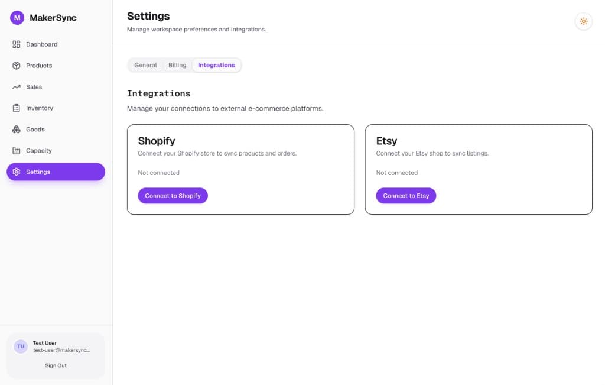
Task: Switch to the General settings tab
Action: (x=145, y=65)
